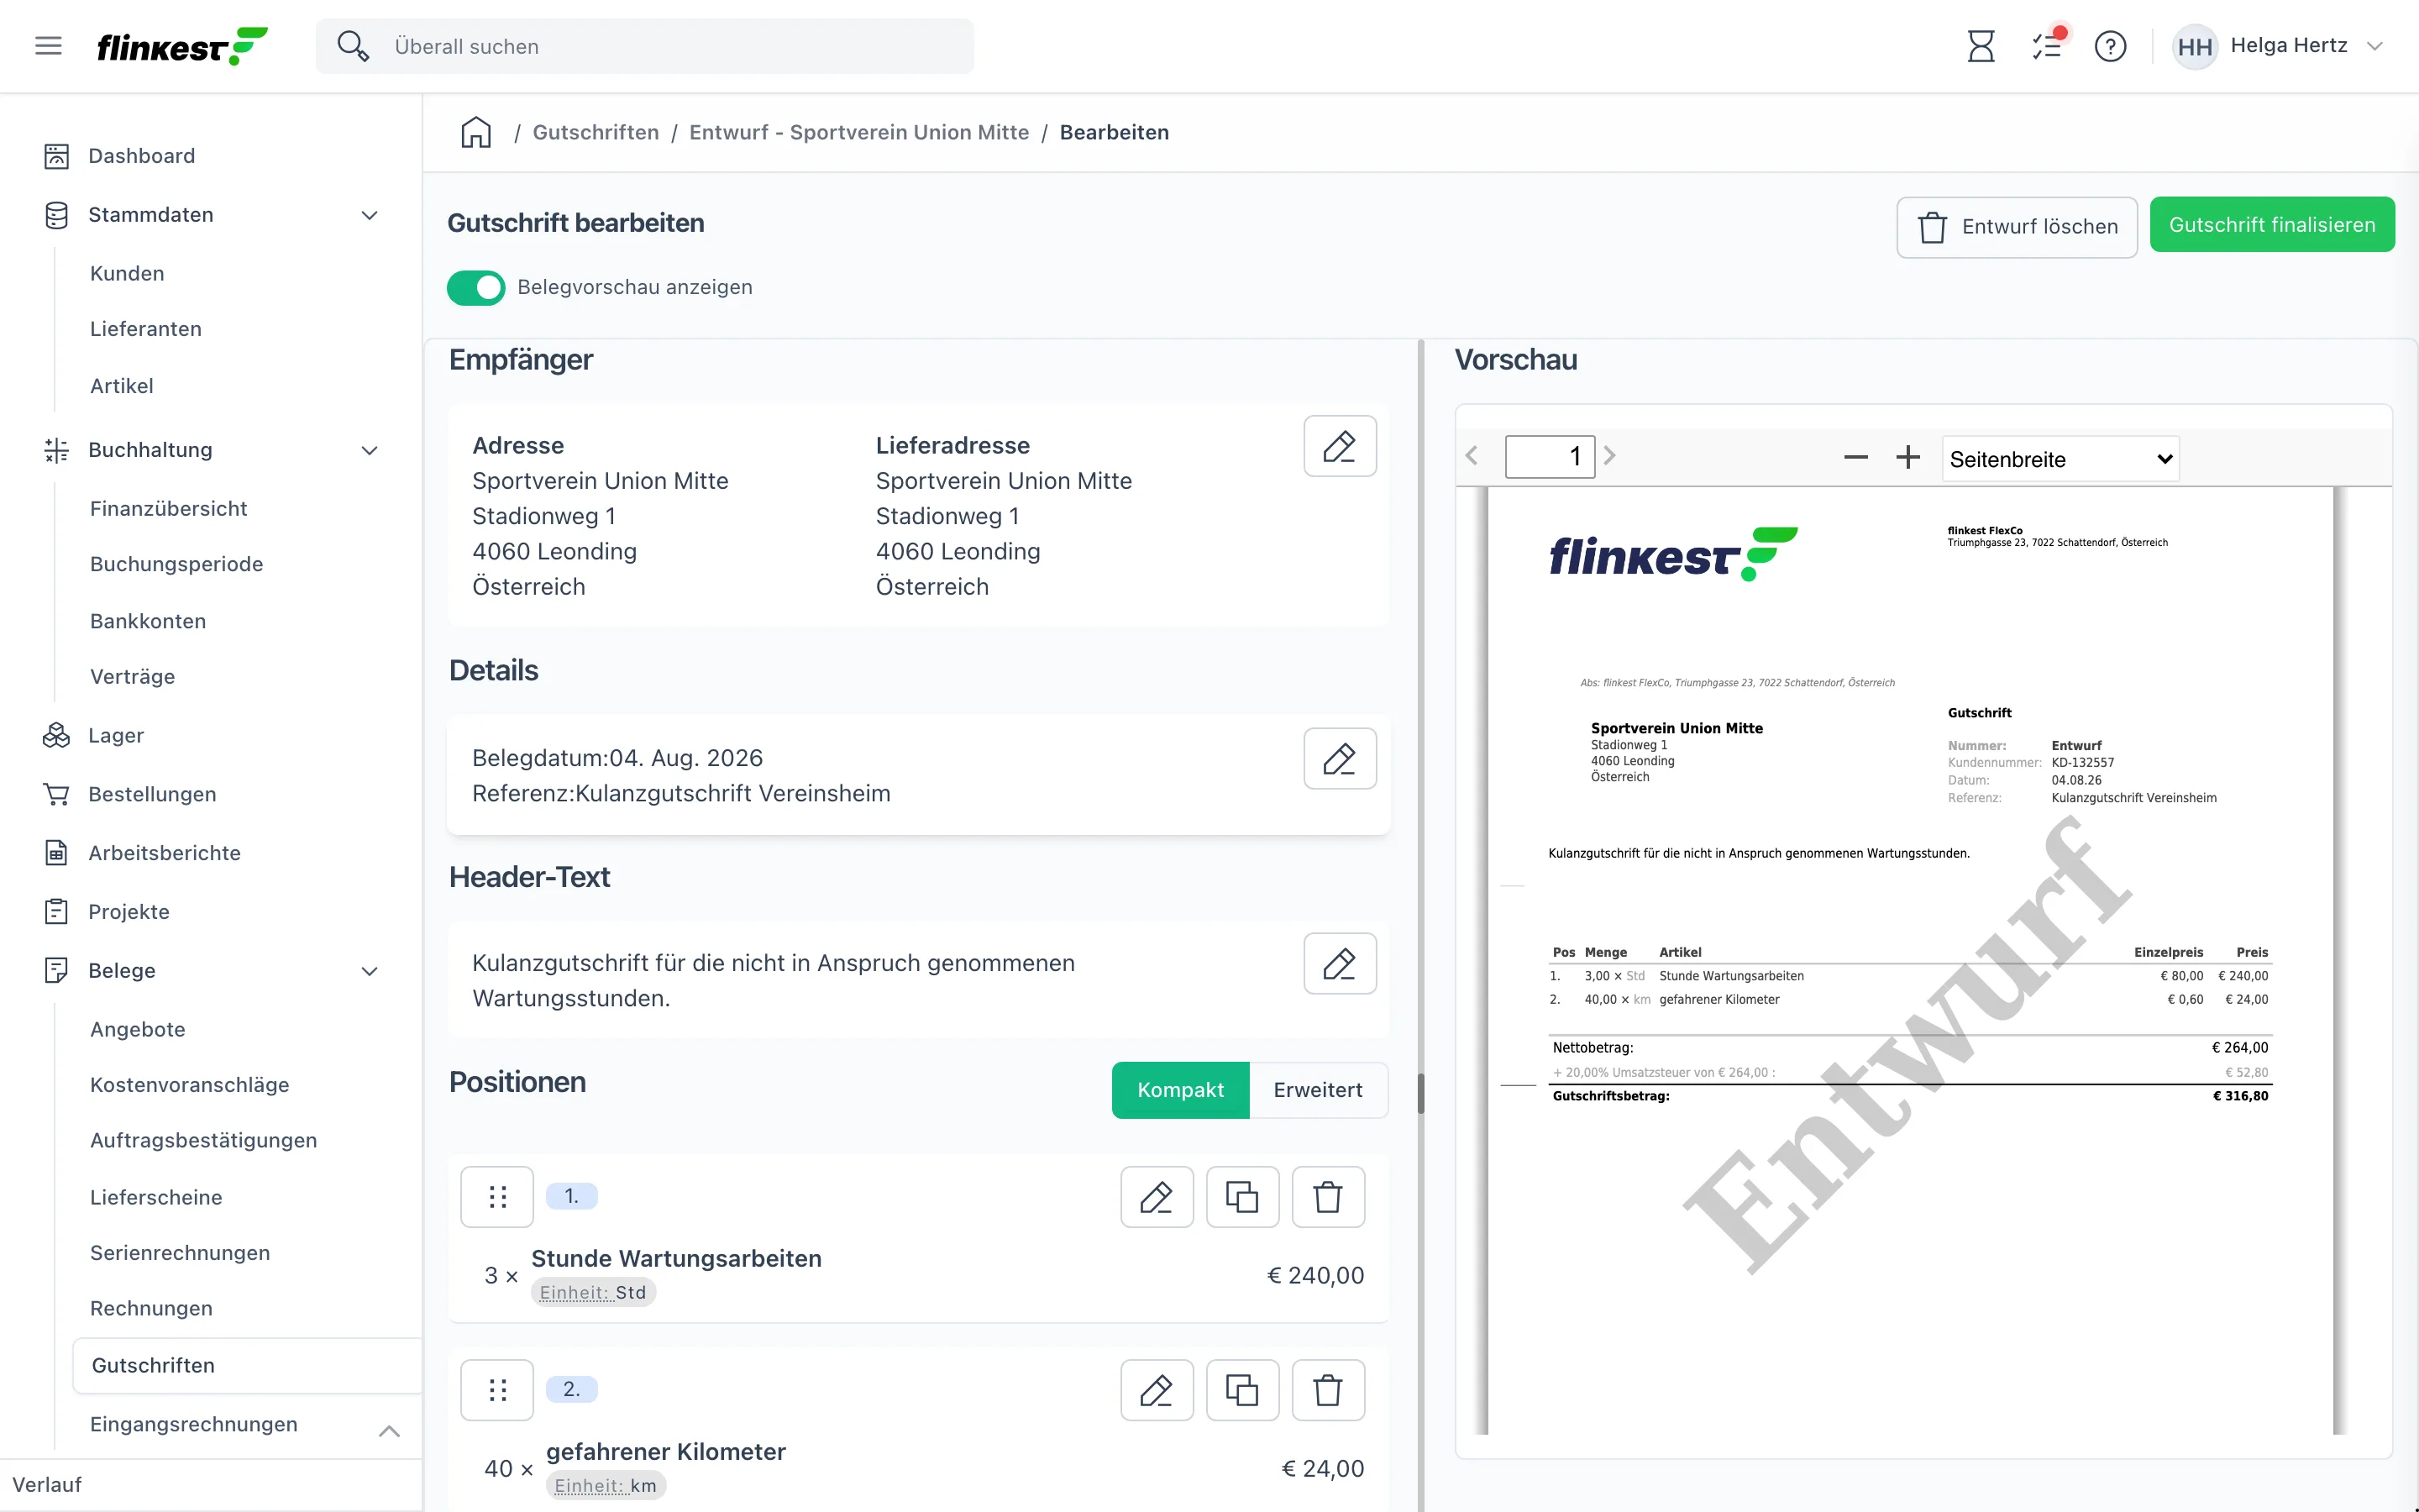Image resolution: width=2419 pixels, height=1512 pixels.
Task: Open the Seitenbreite zoom dropdown
Action: pyautogui.click(x=2060, y=459)
